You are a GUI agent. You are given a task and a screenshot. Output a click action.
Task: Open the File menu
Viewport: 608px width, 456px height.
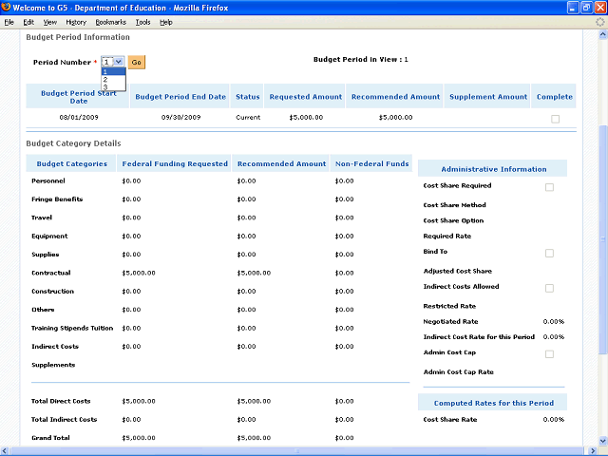(9, 21)
